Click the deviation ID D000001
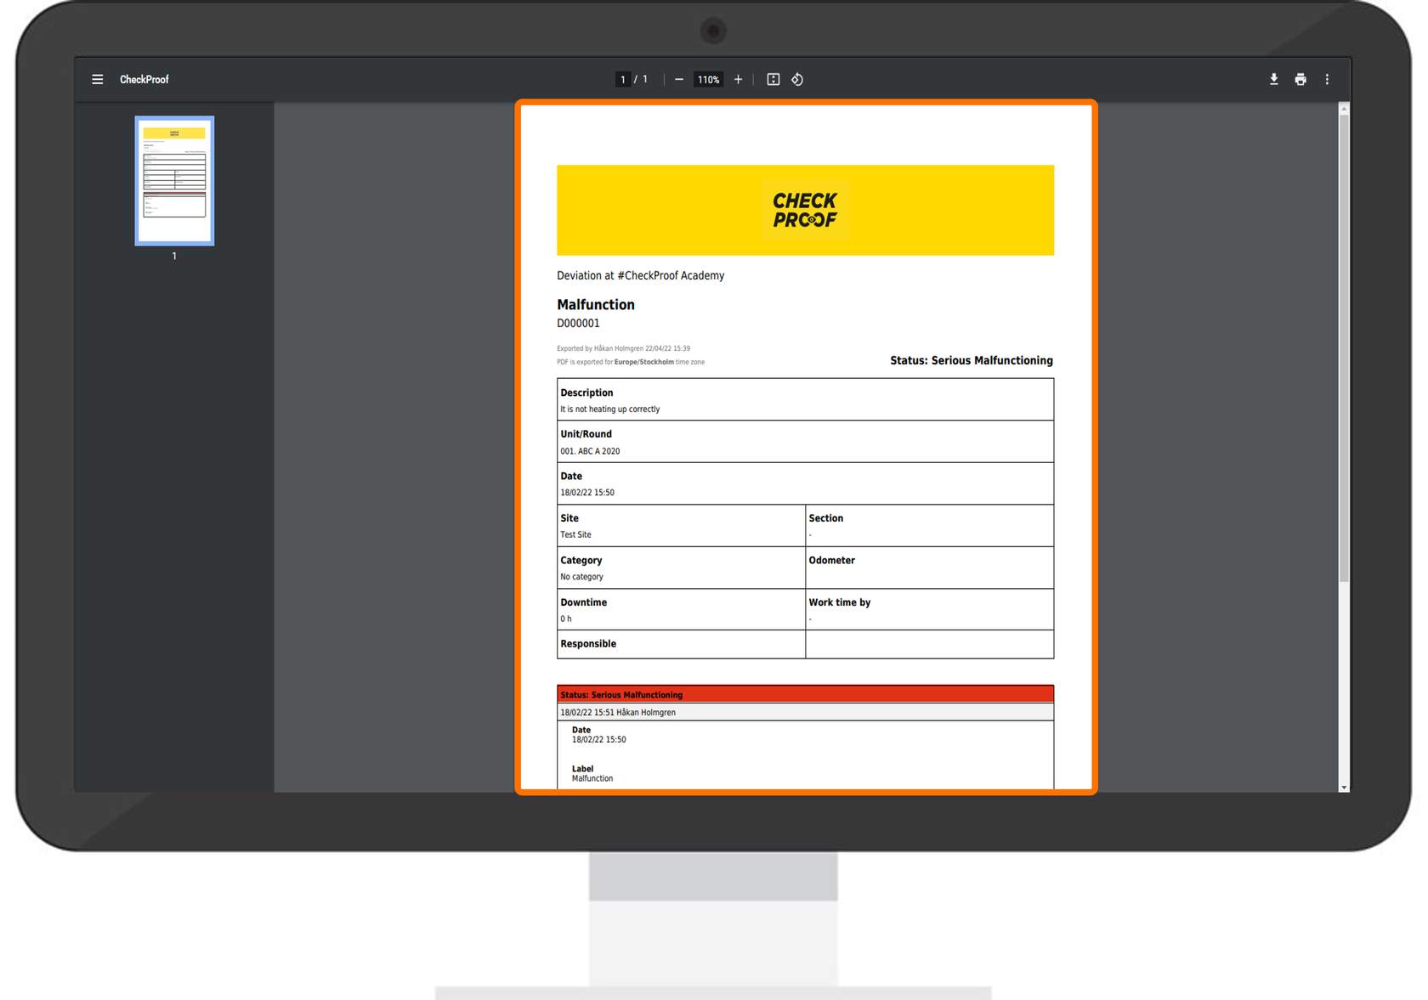 click(578, 323)
